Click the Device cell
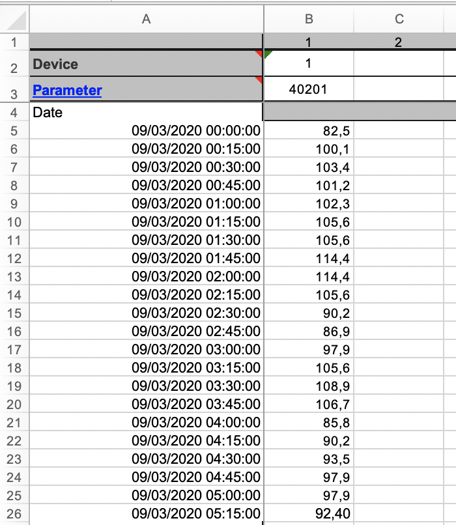Screen dimensions: 456x525 (x=146, y=64)
